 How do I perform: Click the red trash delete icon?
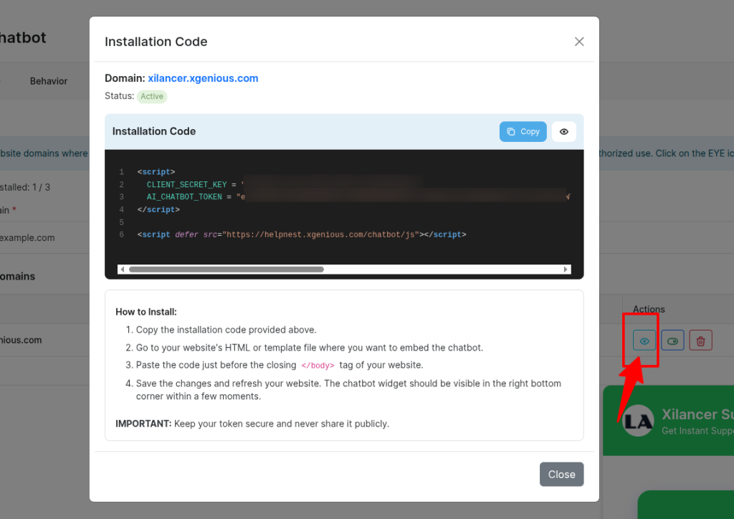(x=700, y=341)
